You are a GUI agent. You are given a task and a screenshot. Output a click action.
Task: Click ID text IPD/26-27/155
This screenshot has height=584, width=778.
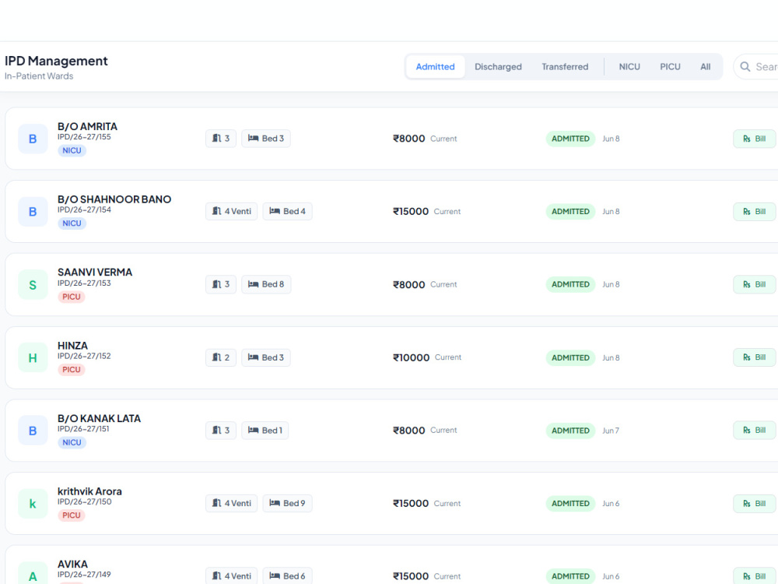click(x=84, y=137)
